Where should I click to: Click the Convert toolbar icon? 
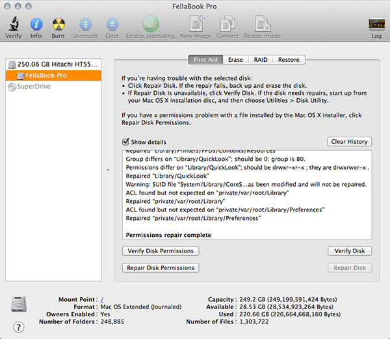(x=227, y=23)
